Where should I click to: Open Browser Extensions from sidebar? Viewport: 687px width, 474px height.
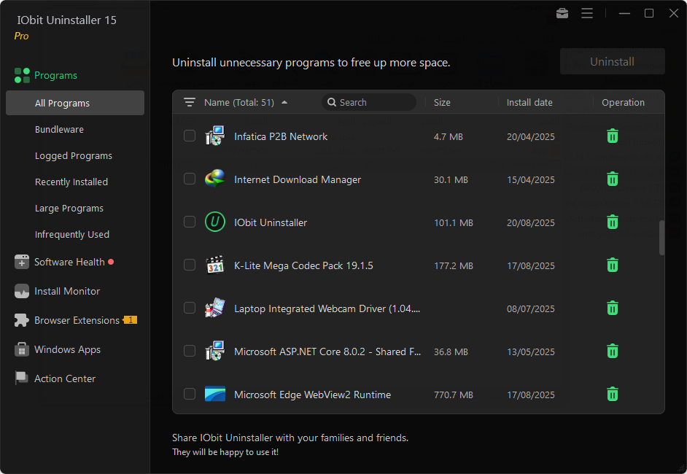[77, 321]
